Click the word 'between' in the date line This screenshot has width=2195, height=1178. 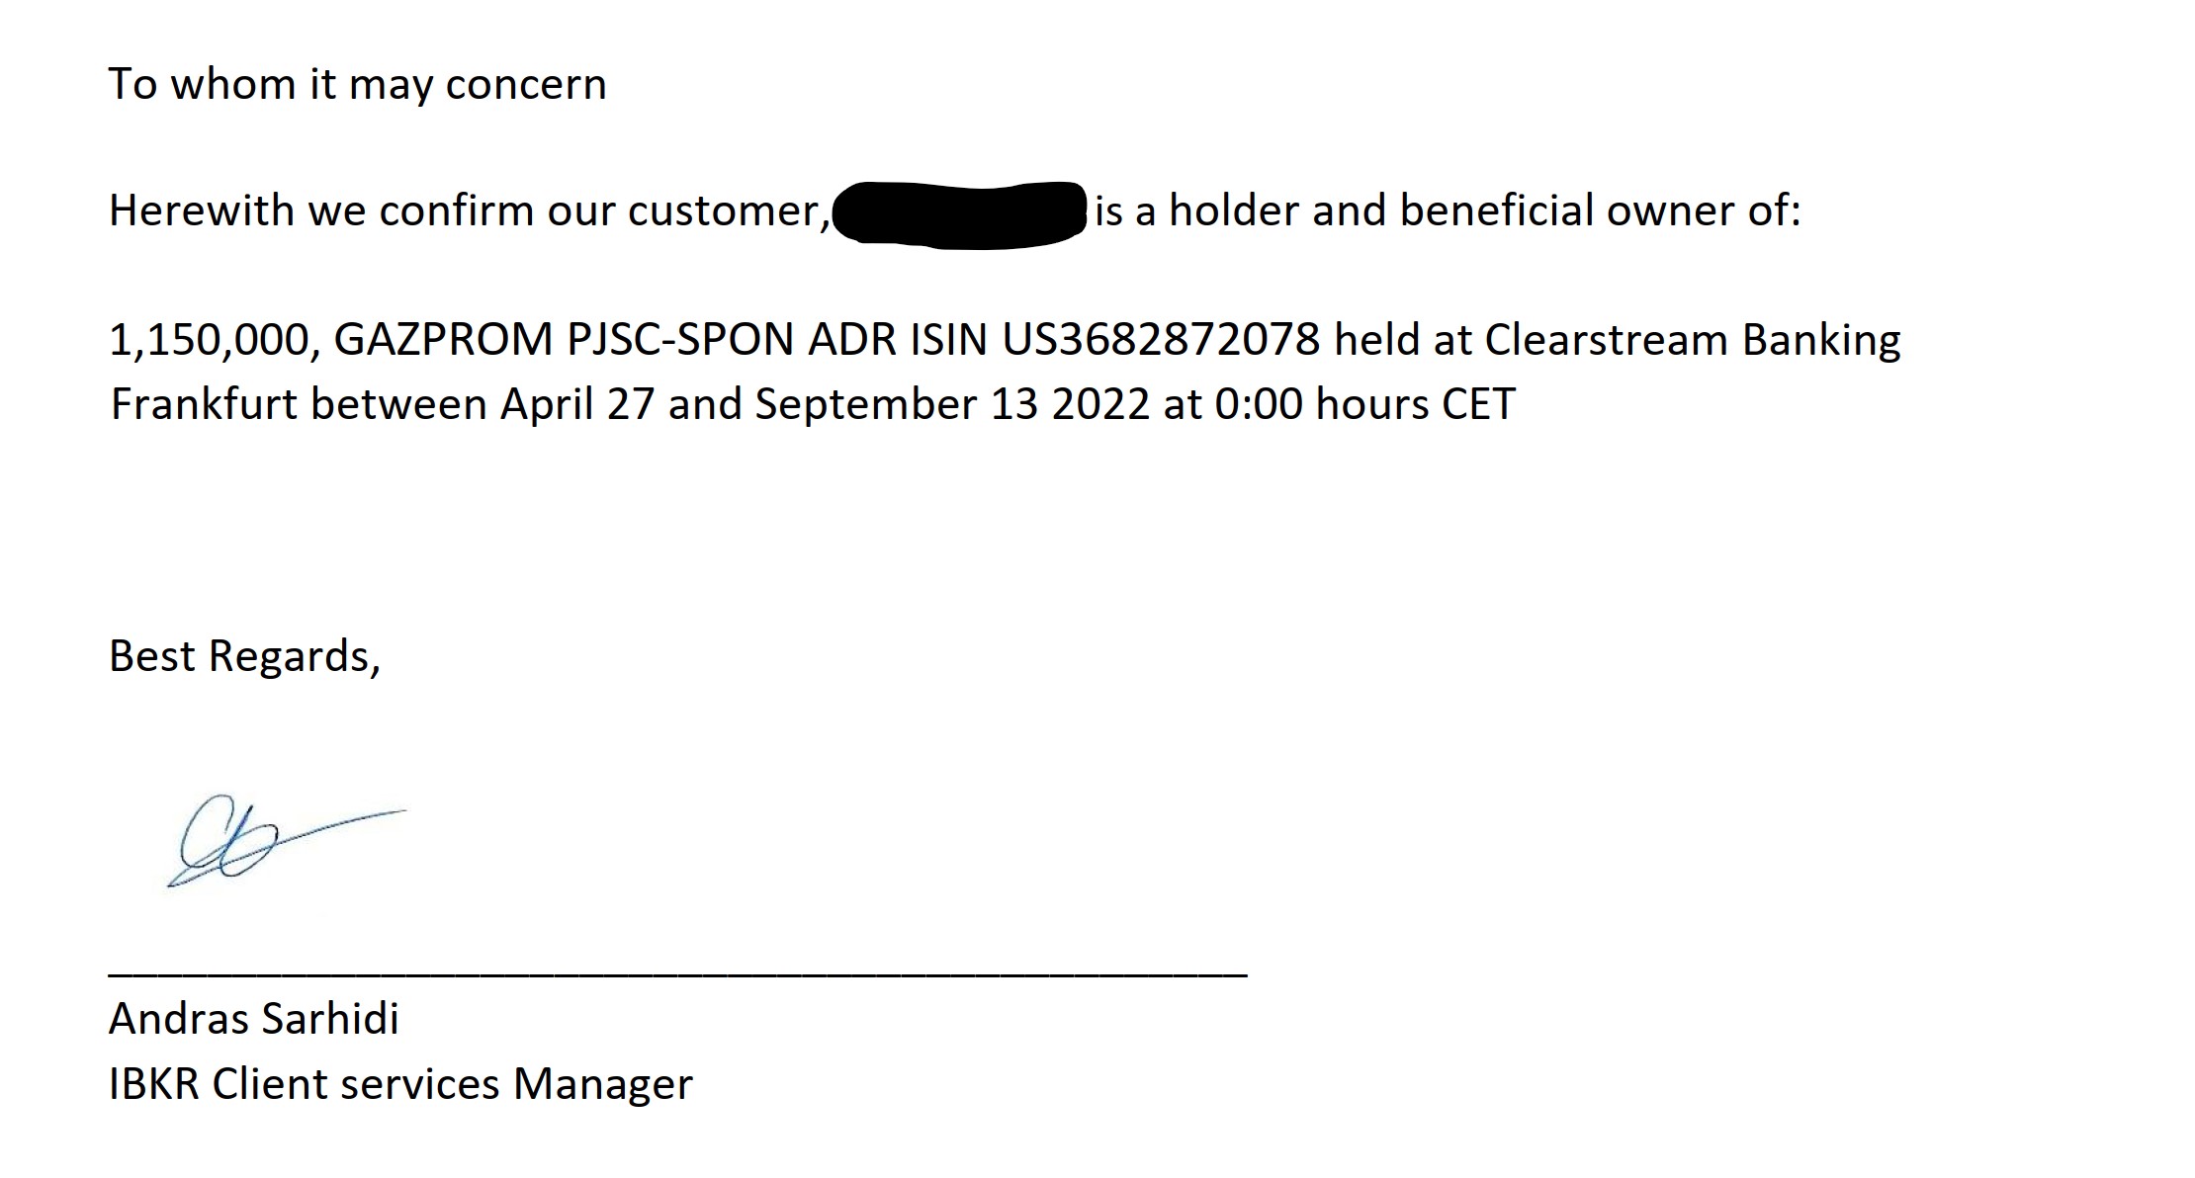pos(398,404)
